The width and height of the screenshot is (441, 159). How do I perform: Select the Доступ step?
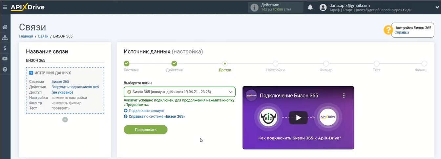[x=225, y=63]
